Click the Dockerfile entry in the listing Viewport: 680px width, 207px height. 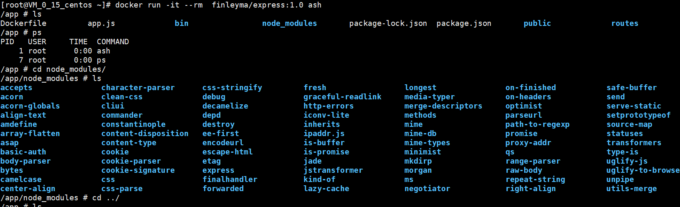(23, 23)
